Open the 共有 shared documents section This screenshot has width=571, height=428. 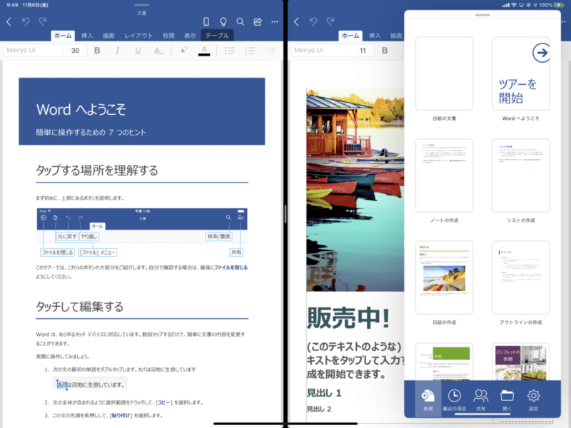pos(480,399)
